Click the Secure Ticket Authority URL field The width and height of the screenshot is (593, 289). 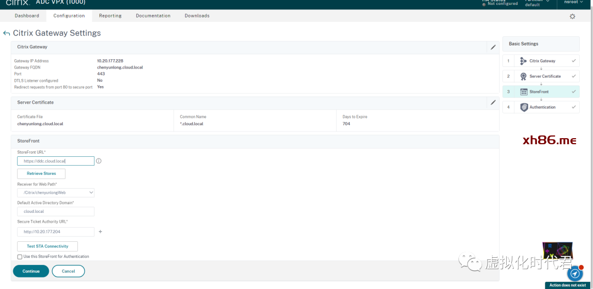pyautogui.click(x=55, y=231)
